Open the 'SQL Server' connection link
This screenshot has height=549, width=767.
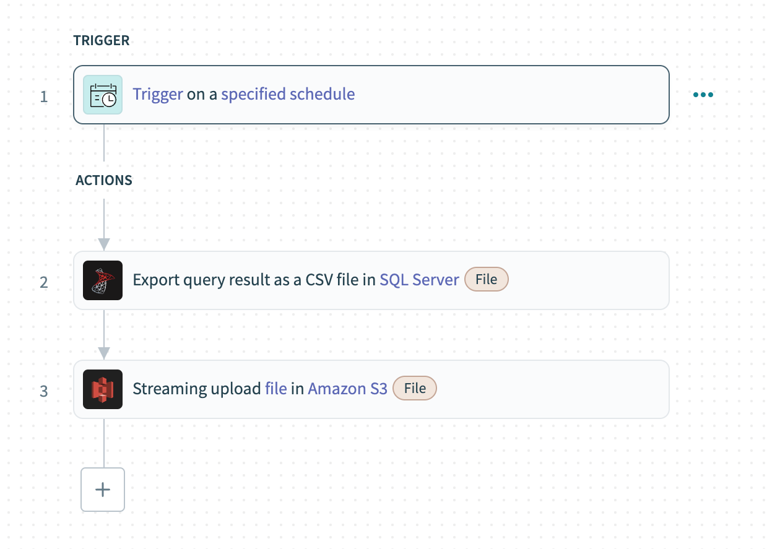[419, 280]
